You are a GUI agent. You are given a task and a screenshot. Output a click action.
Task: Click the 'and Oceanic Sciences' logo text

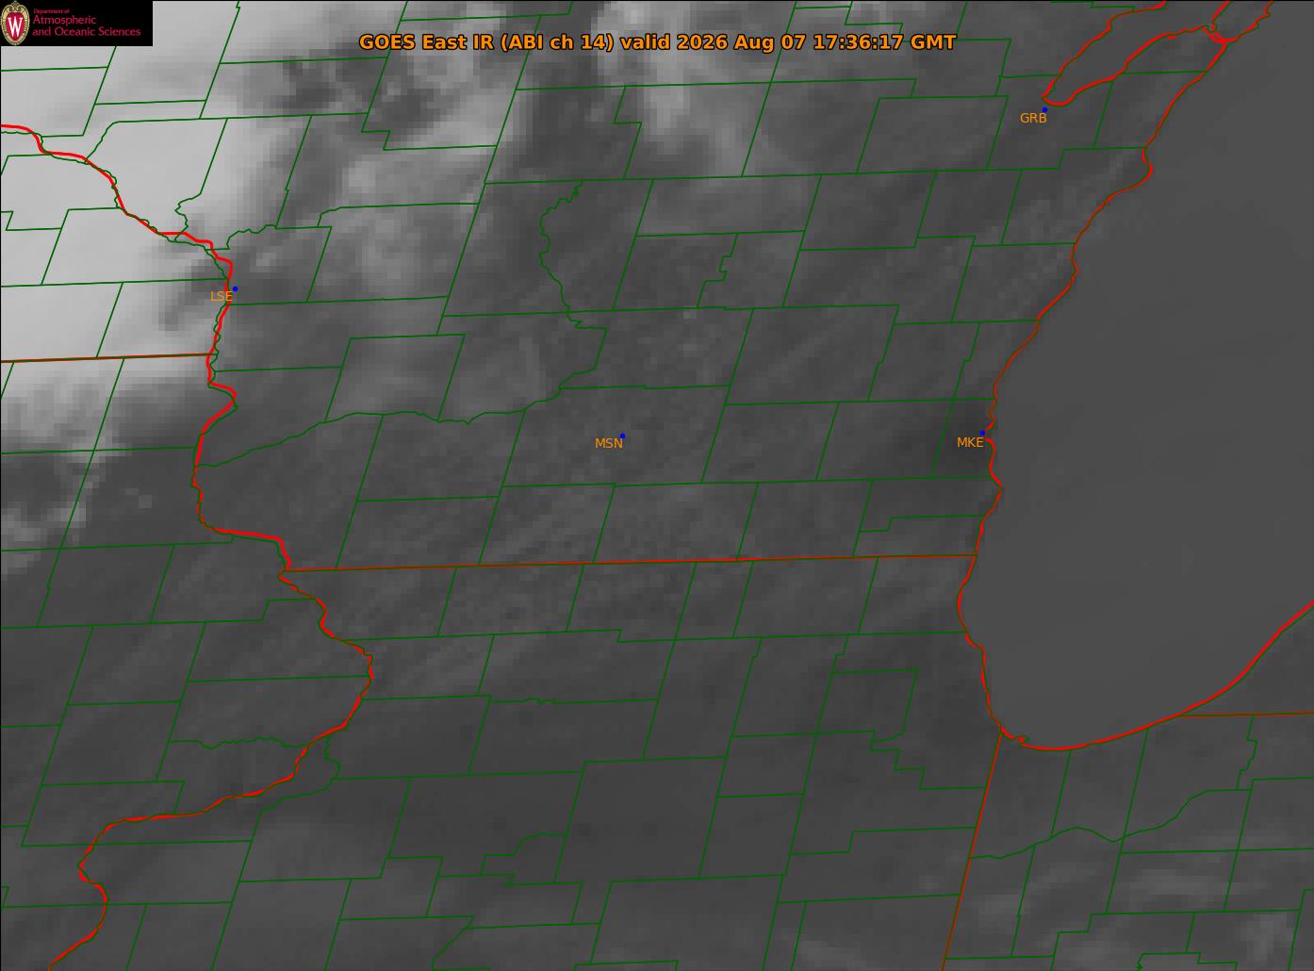[x=87, y=32]
